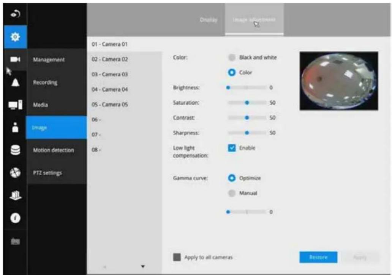Click the monitor display icon
Viewport: 392px width, 275px height.
[15, 105]
